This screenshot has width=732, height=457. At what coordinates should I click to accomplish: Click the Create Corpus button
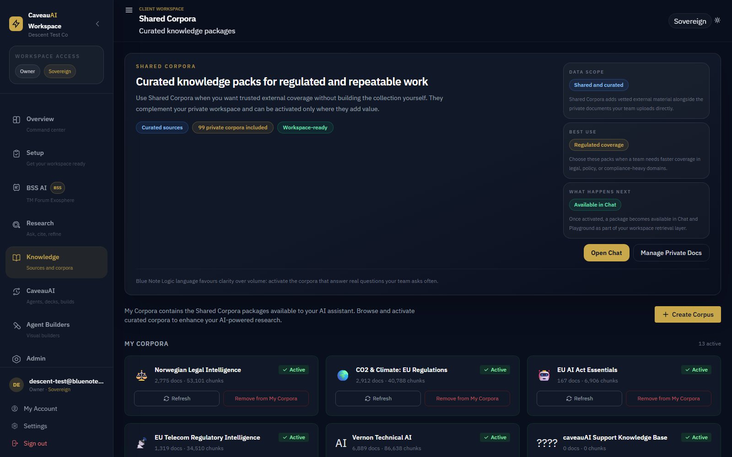click(688, 314)
